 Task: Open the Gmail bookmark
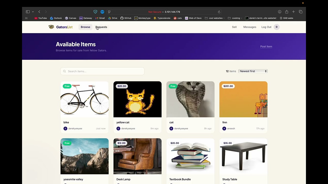click(x=100, y=18)
